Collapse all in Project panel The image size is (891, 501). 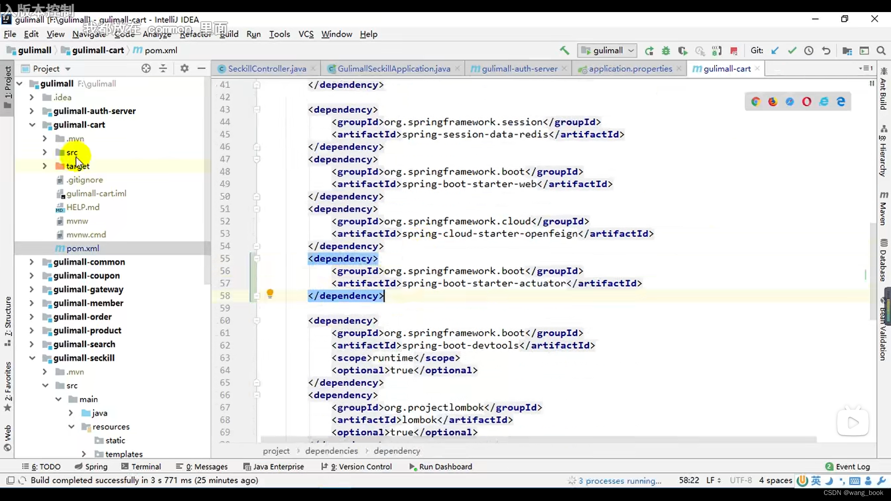tap(163, 69)
